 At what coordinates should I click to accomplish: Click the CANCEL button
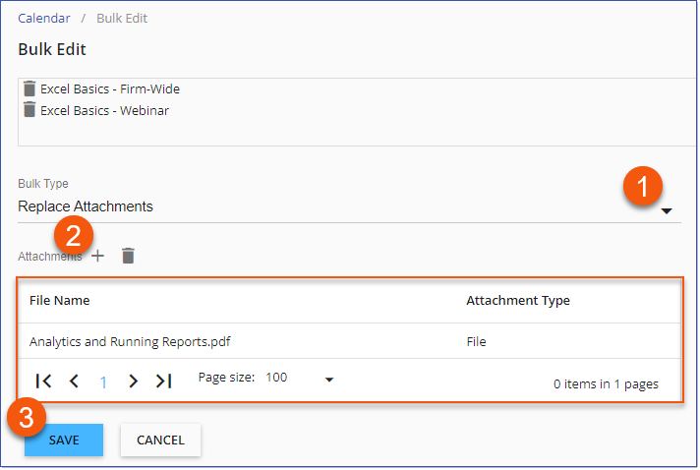[x=160, y=441]
